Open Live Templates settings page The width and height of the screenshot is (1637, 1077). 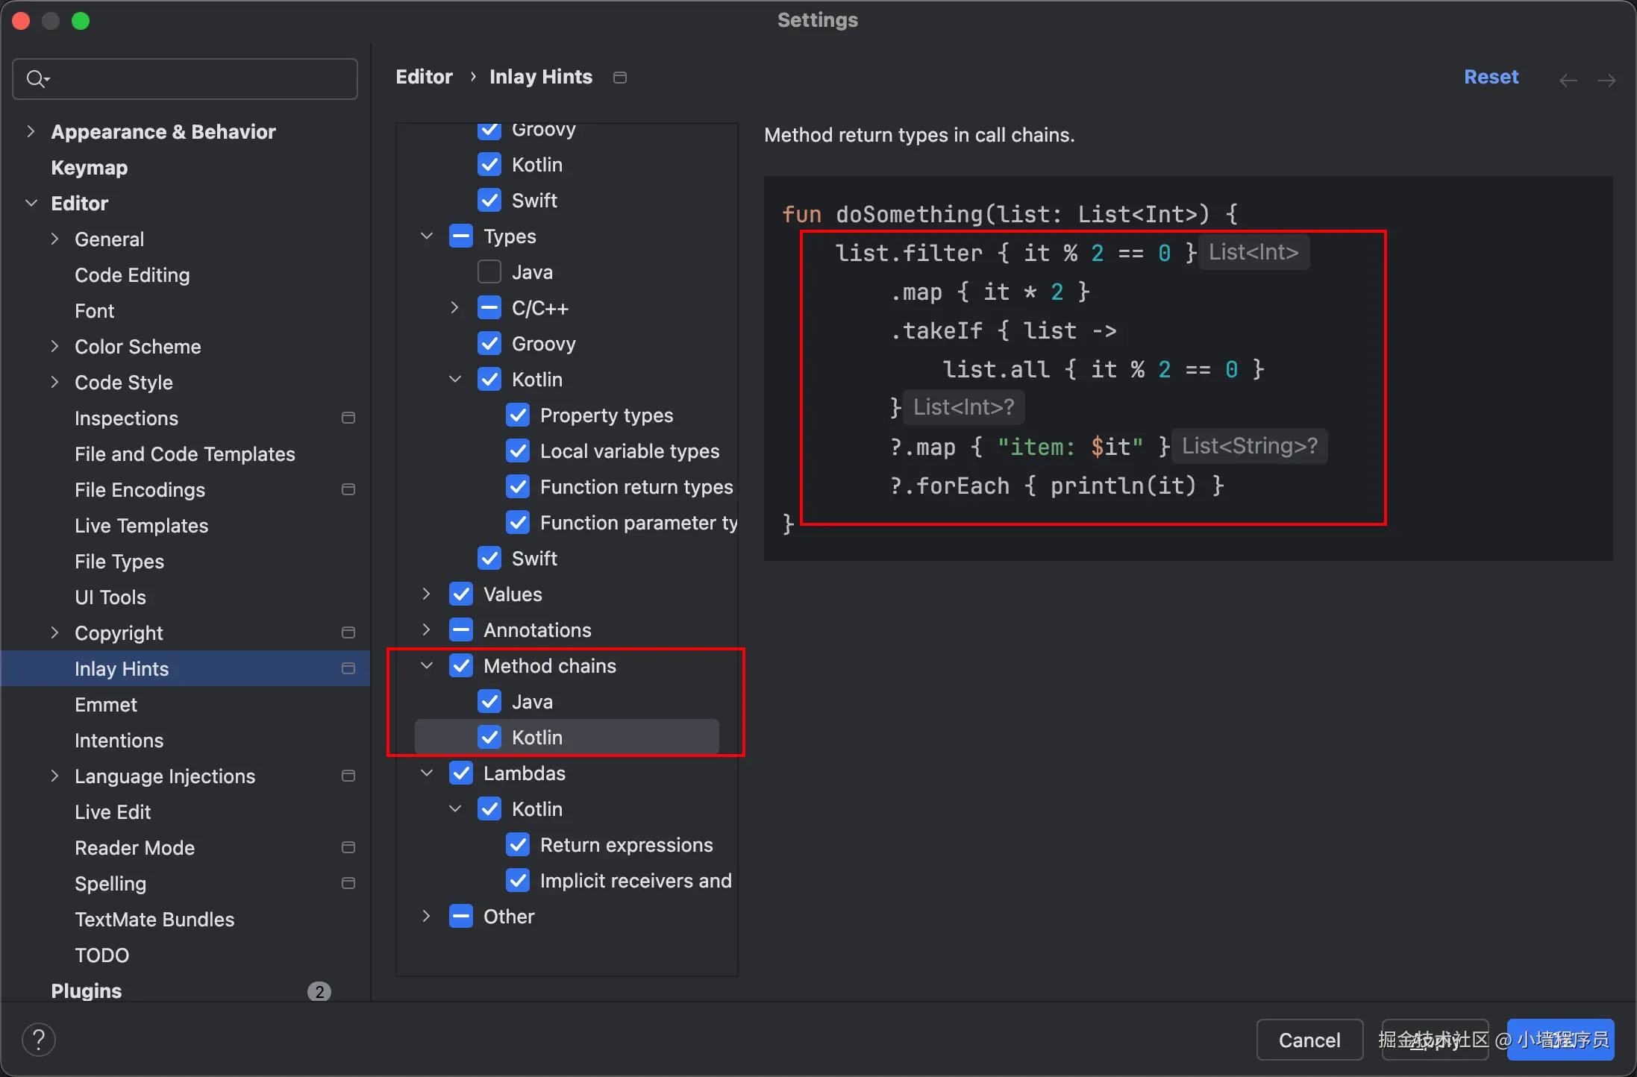[x=141, y=526]
